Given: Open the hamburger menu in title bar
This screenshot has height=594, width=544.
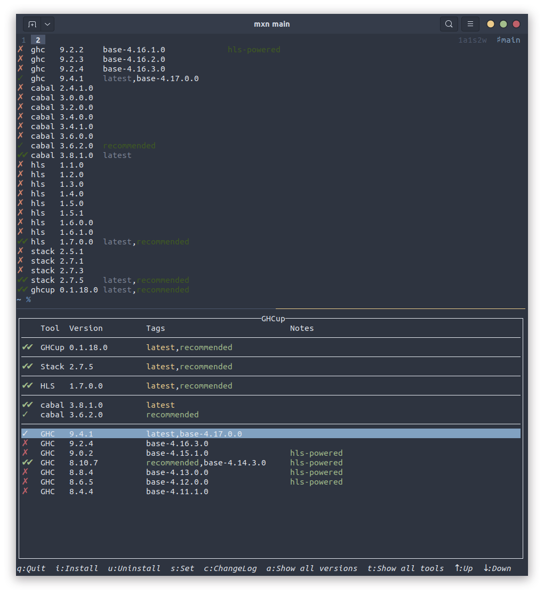Looking at the screenshot, I should [470, 24].
